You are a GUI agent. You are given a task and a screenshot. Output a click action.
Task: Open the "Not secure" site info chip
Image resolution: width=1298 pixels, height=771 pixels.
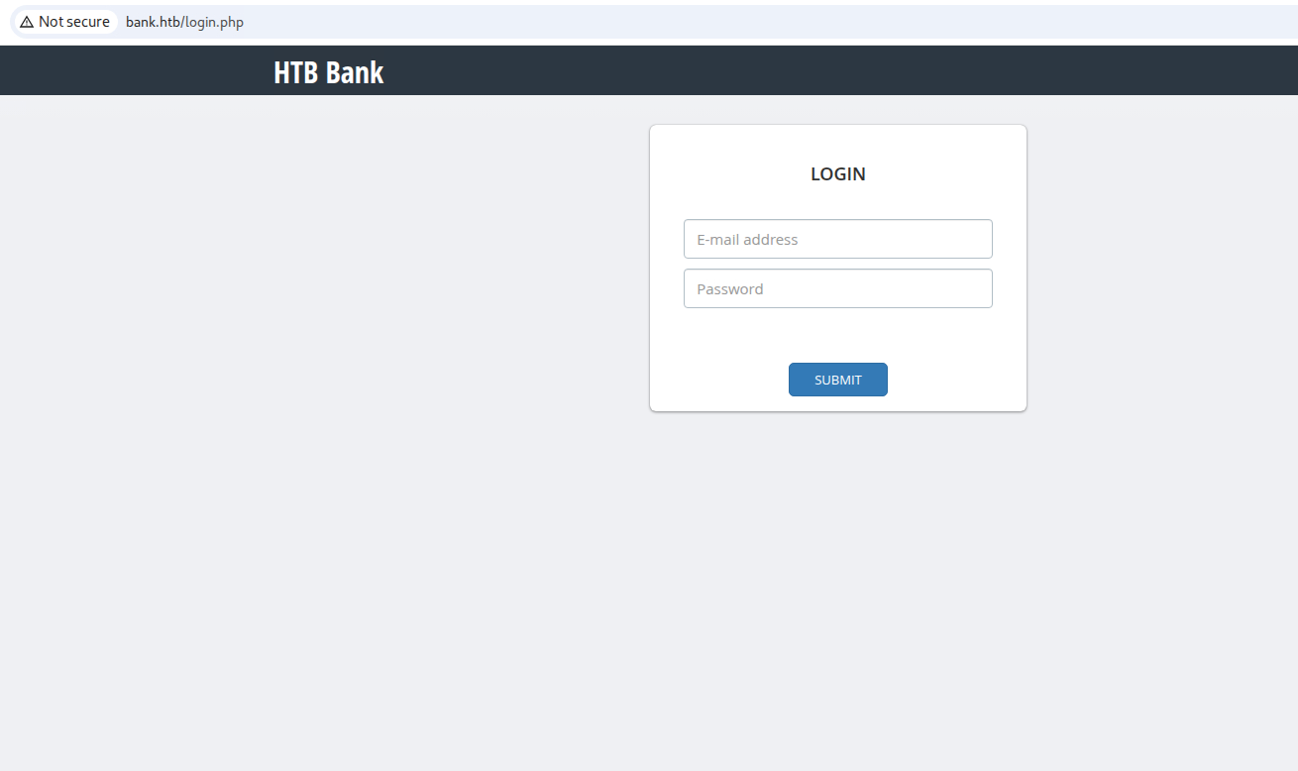pos(64,22)
